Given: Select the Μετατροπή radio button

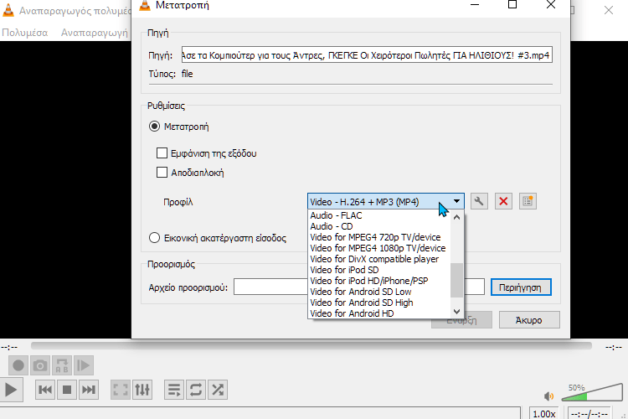Looking at the screenshot, I should (x=154, y=127).
